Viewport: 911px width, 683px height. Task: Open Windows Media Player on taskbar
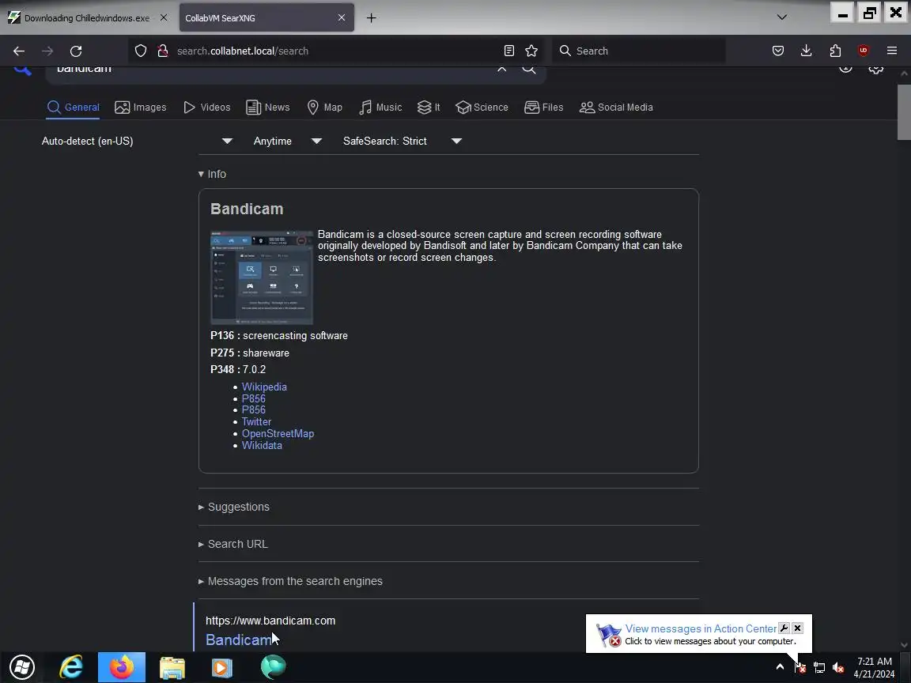pyautogui.click(x=221, y=667)
